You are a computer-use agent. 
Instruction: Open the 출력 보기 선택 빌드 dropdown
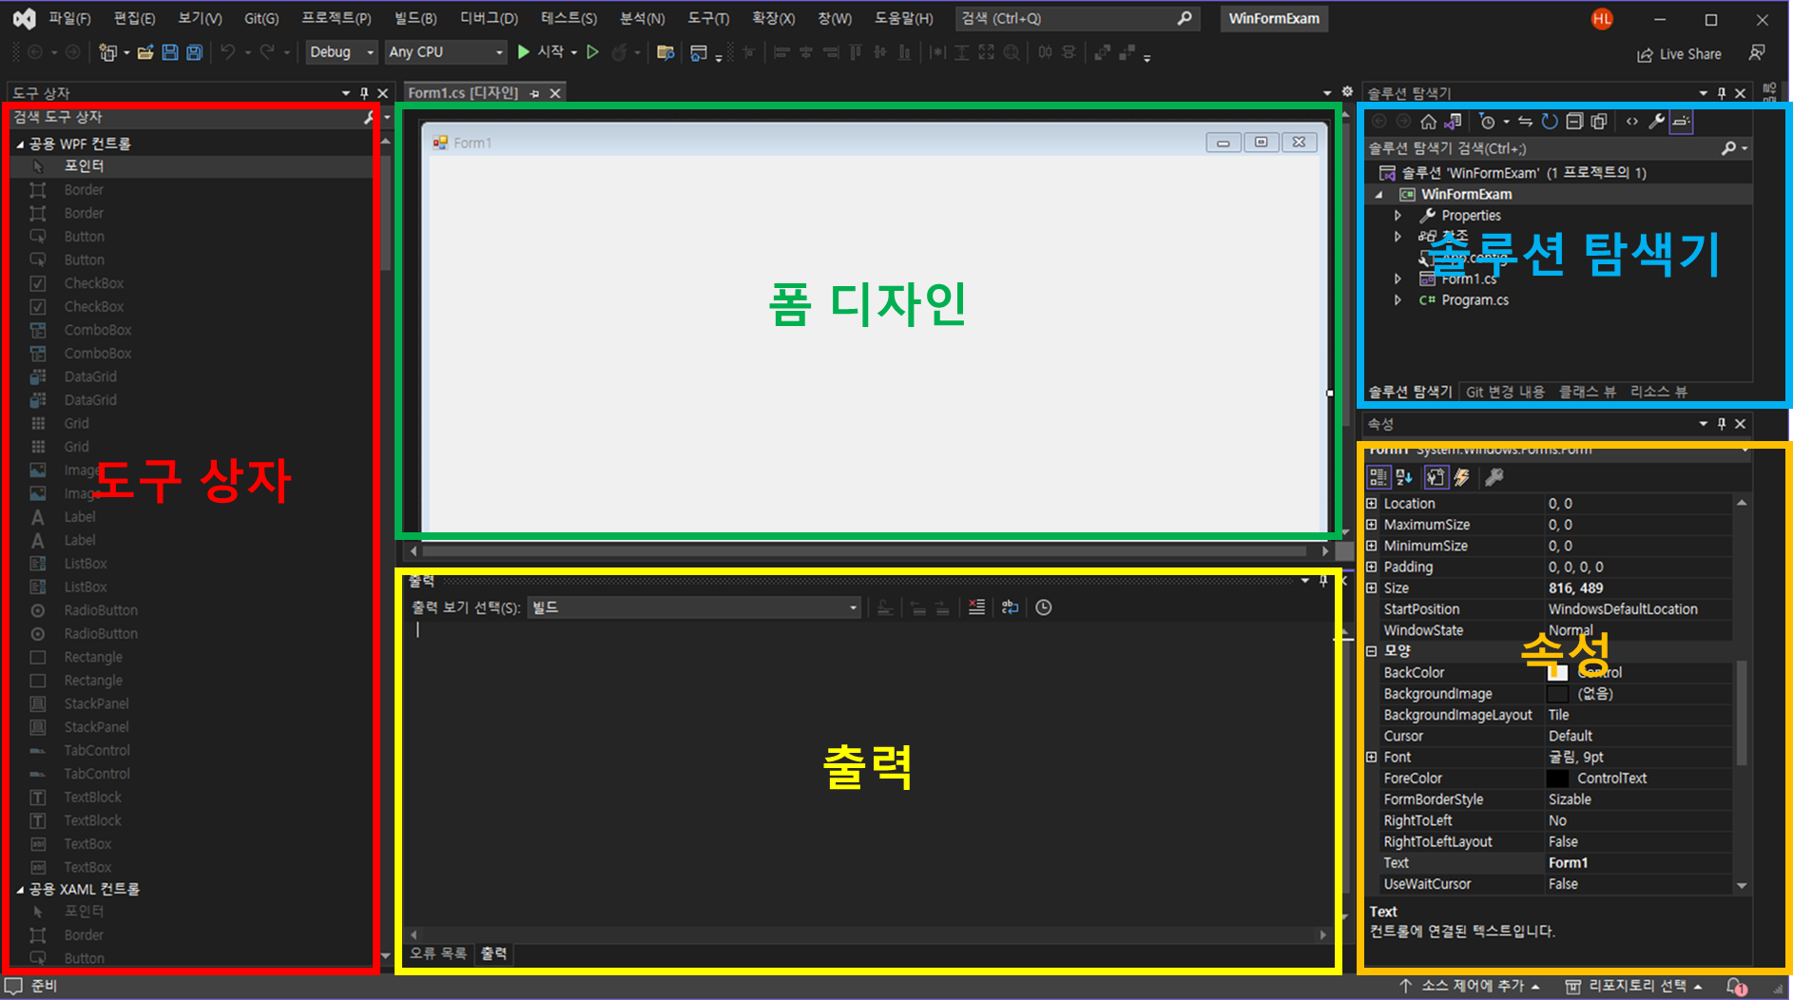[x=694, y=607]
